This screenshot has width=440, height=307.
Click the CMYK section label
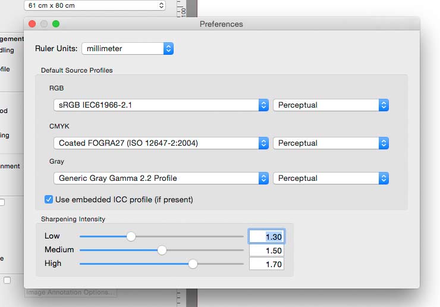tap(59, 126)
